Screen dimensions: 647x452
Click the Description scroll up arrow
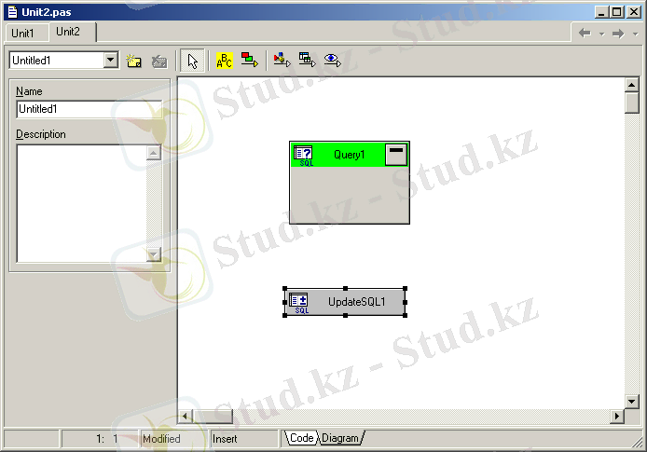(154, 153)
